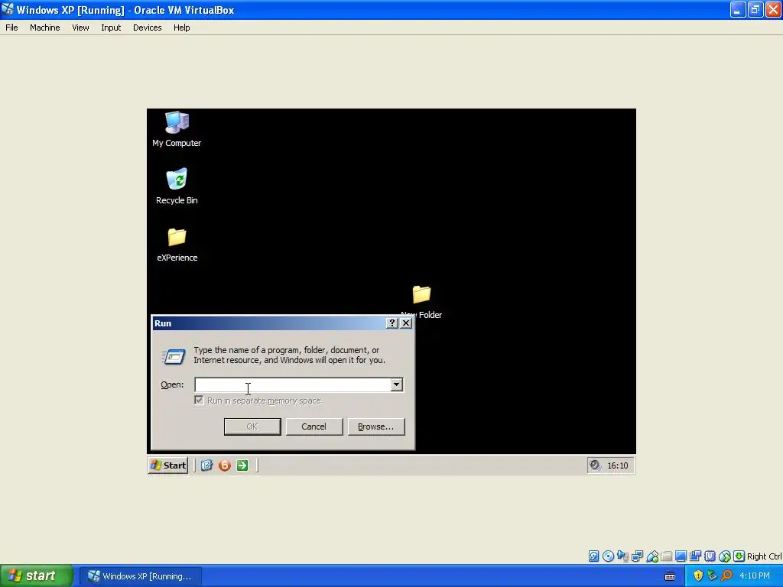Screen dimensions: 783x587
Task: Click the network adapter status icon
Action: 637,556
